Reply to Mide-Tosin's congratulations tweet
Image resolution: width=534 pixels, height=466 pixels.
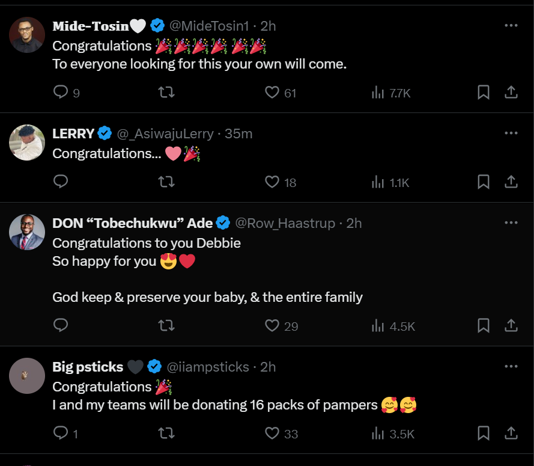click(x=60, y=92)
